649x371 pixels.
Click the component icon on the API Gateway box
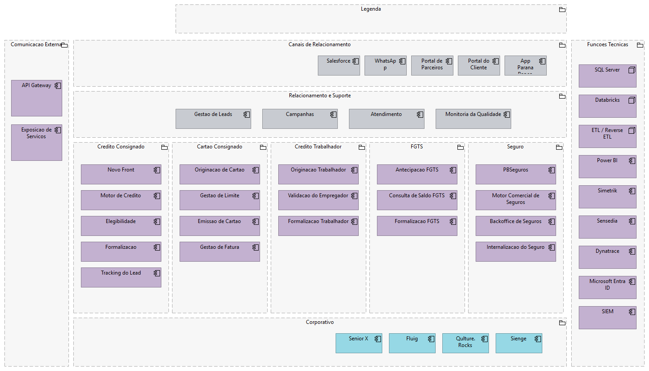(58, 86)
